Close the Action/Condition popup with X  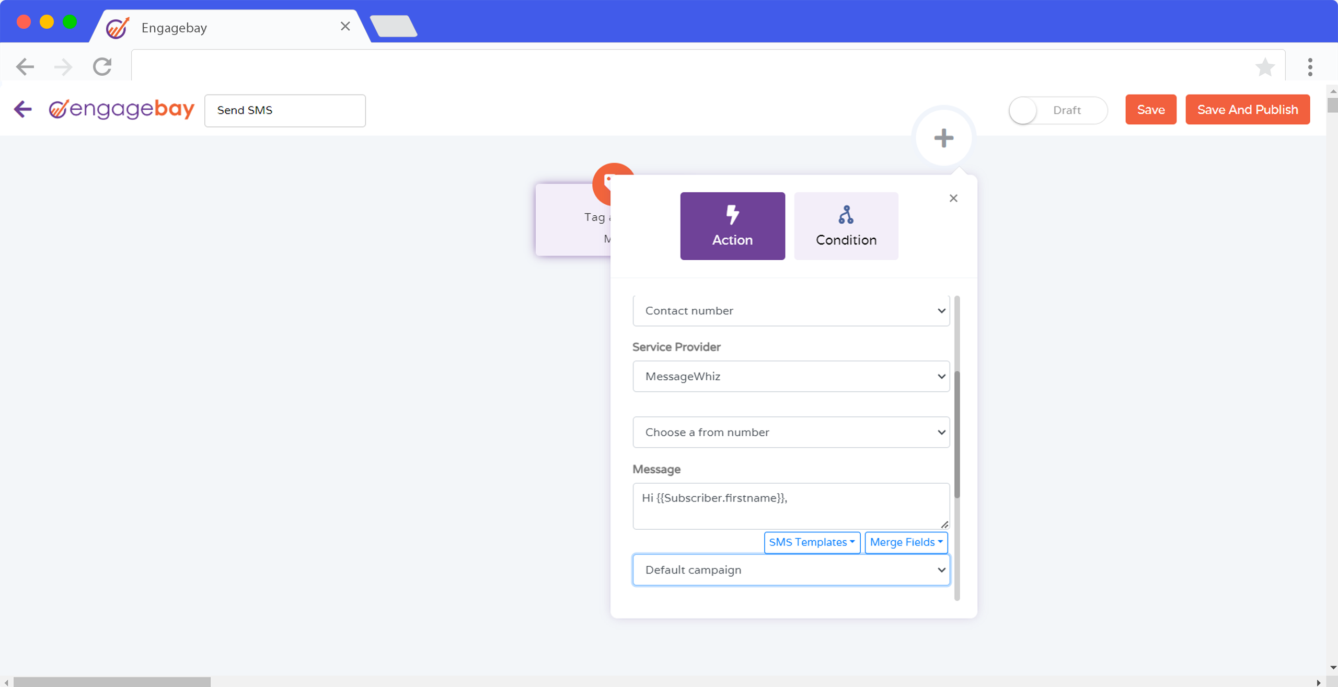tap(953, 199)
